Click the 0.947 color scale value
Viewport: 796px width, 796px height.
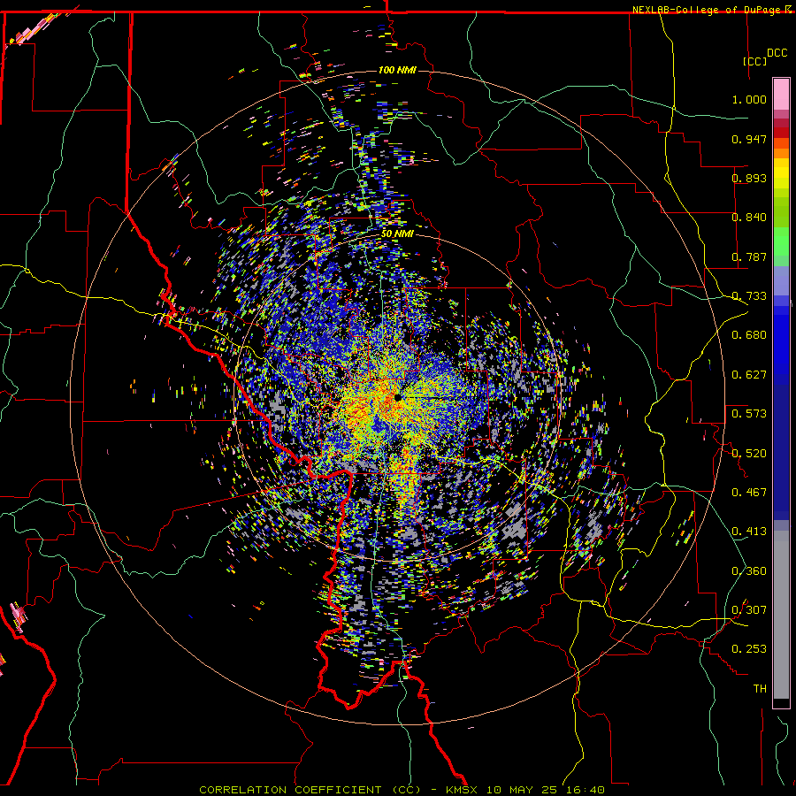tap(749, 139)
